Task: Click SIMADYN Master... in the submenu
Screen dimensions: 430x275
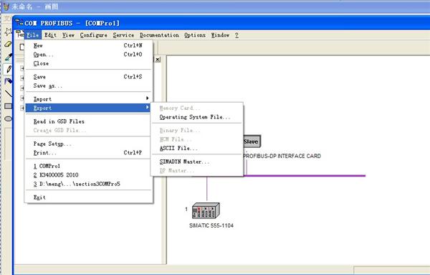Action: pos(184,162)
